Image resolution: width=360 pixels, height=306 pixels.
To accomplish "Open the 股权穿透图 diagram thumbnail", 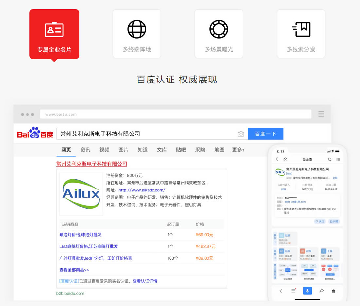I will [309, 272].
